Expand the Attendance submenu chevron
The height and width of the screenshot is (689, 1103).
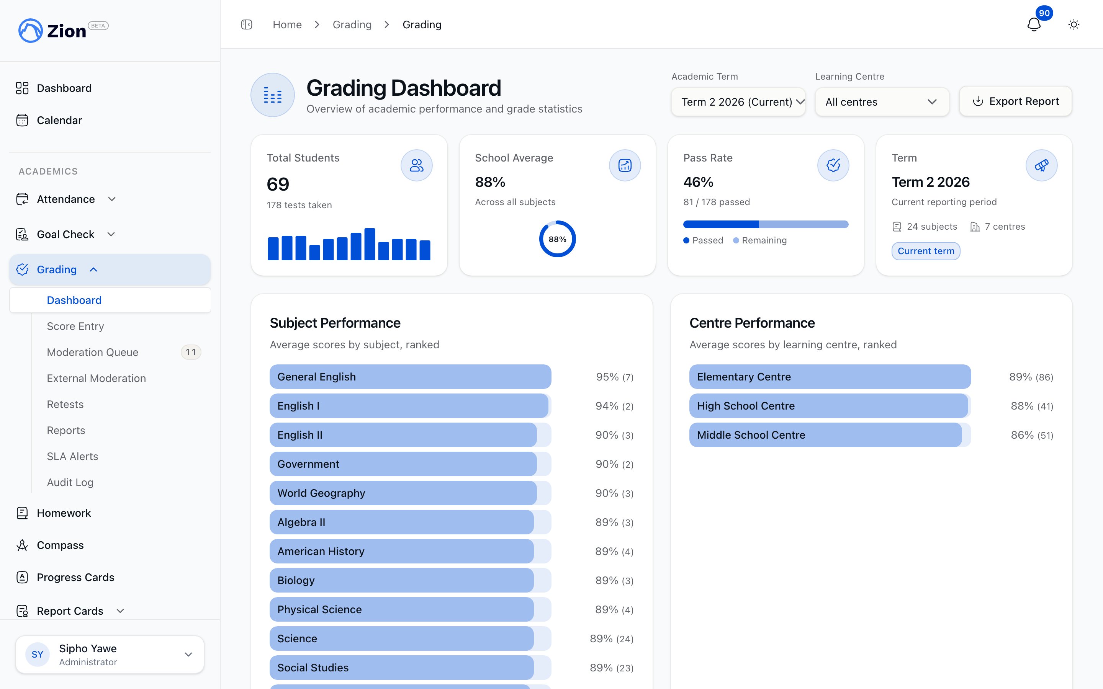pos(112,199)
